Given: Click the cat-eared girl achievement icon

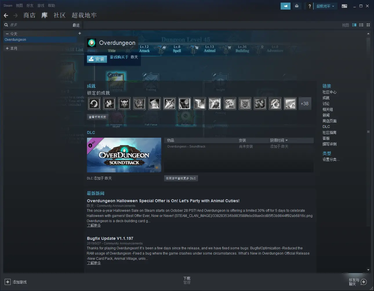Looking at the screenshot, I should pyautogui.click(x=154, y=104).
